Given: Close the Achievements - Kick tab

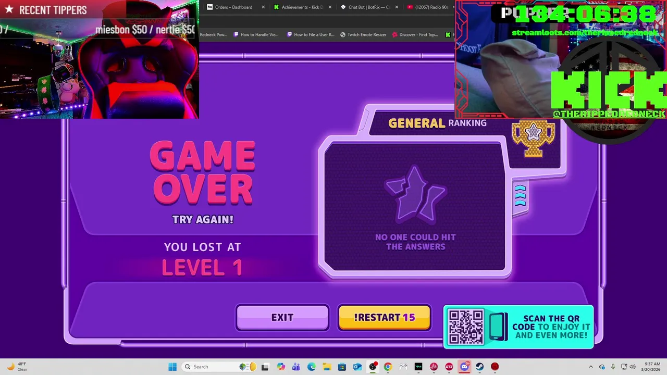Looking at the screenshot, I should tap(330, 7).
